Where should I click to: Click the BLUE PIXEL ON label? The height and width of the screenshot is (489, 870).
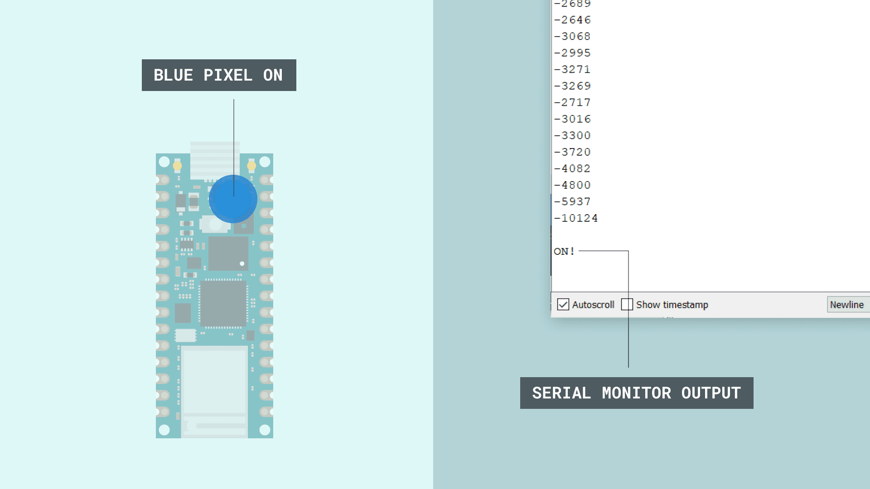219,75
